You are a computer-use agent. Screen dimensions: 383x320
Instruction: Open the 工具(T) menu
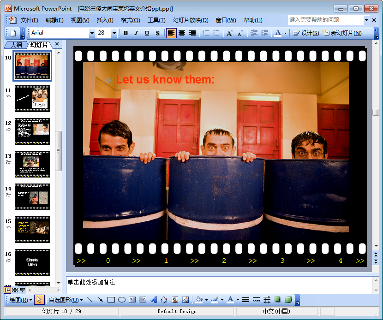tap(156, 20)
